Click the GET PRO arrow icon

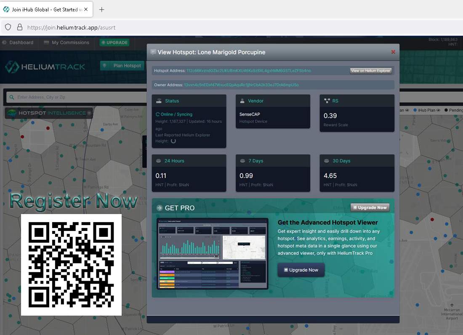click(x=160, y=208)
